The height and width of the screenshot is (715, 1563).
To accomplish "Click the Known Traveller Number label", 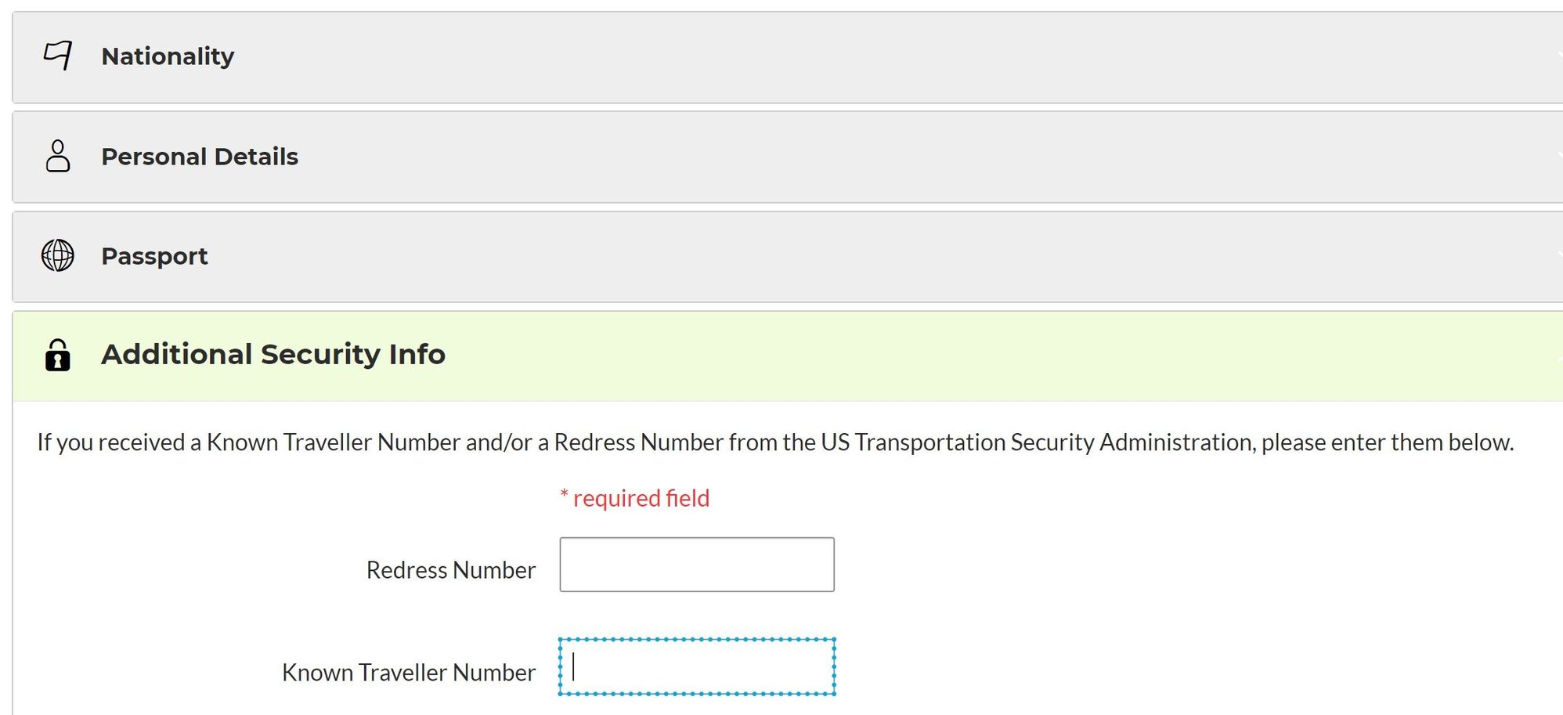I will point(409,673).
